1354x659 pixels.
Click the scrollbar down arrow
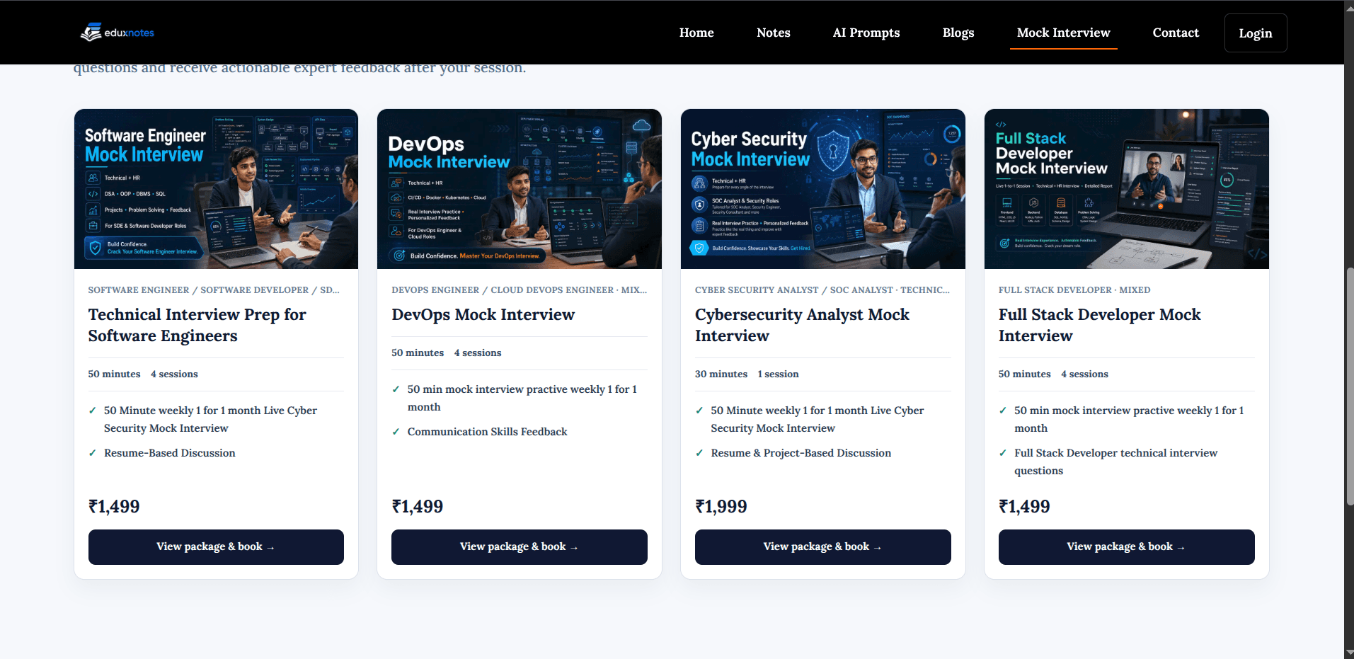pyautogui.click(x=1349, y=653)
